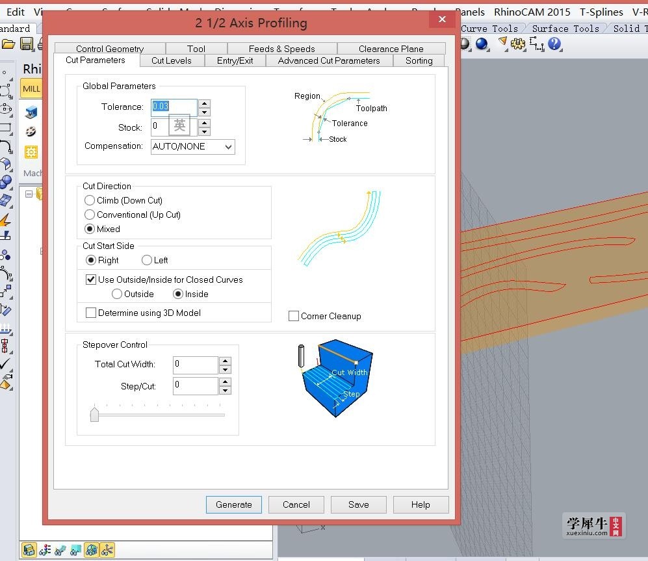The width and height of the screenshot is (648, 561).
Task: Click the stepover slider handle
Action: pyautogui.click(x=94, y=414)
